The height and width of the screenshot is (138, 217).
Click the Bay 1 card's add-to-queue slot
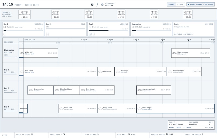(x=5, y=34)
